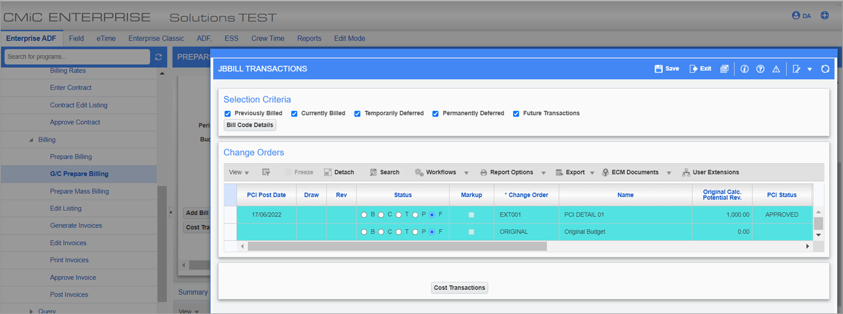
Task: Toggle the Previously Billed checkbox
Action: click(x=227, y=113)
